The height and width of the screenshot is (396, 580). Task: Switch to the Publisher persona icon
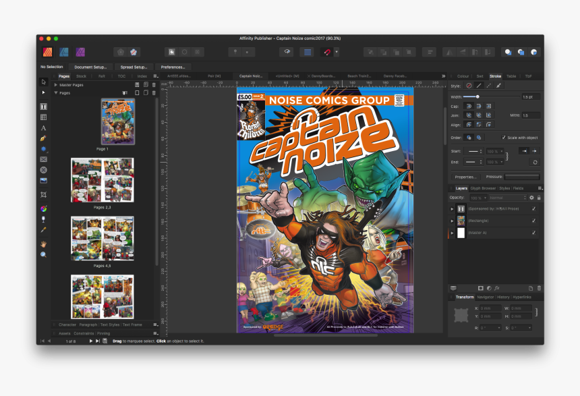tap(47, 52)
